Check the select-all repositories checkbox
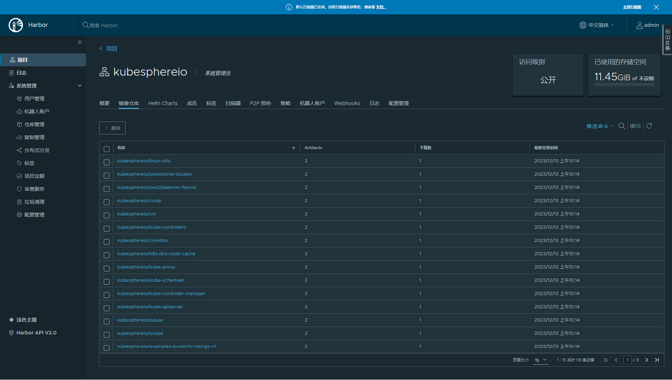Viewport: 672px width, 380px height. [x=106, y=149]
